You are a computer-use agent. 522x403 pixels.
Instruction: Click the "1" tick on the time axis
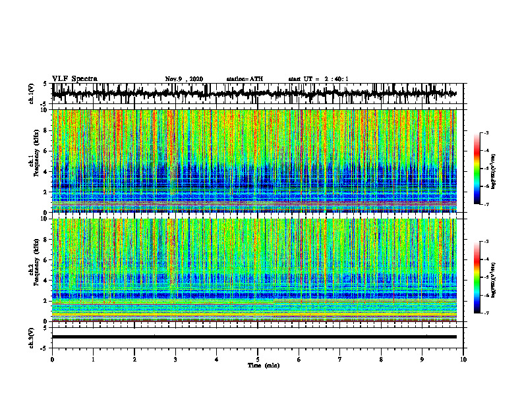point(93,360)
